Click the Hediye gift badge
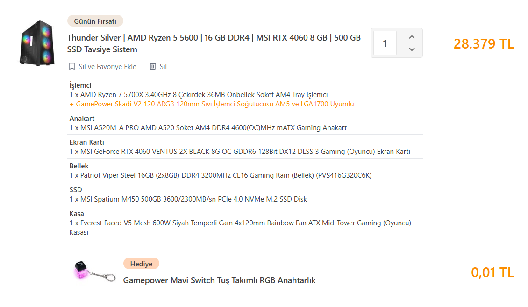The width and height of the screenshot is (528, 307). click(141, 264)
